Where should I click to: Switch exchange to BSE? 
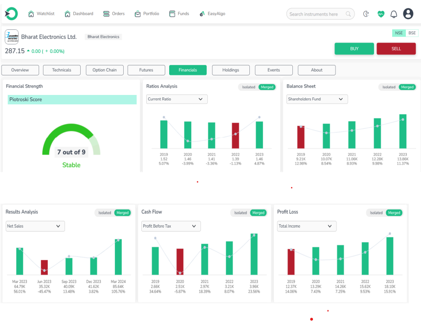tap(412, 33)
